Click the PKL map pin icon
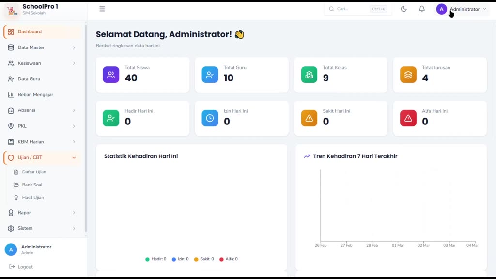The height and width of the screenshot is (279, 496). [11, 126]
